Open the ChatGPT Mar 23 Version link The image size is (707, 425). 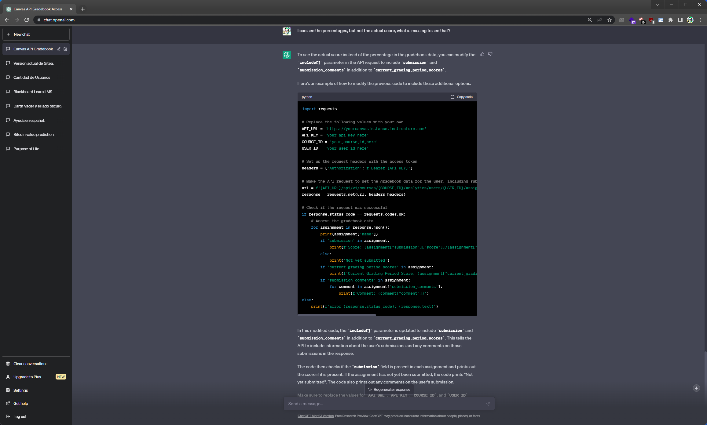[315, 416]
